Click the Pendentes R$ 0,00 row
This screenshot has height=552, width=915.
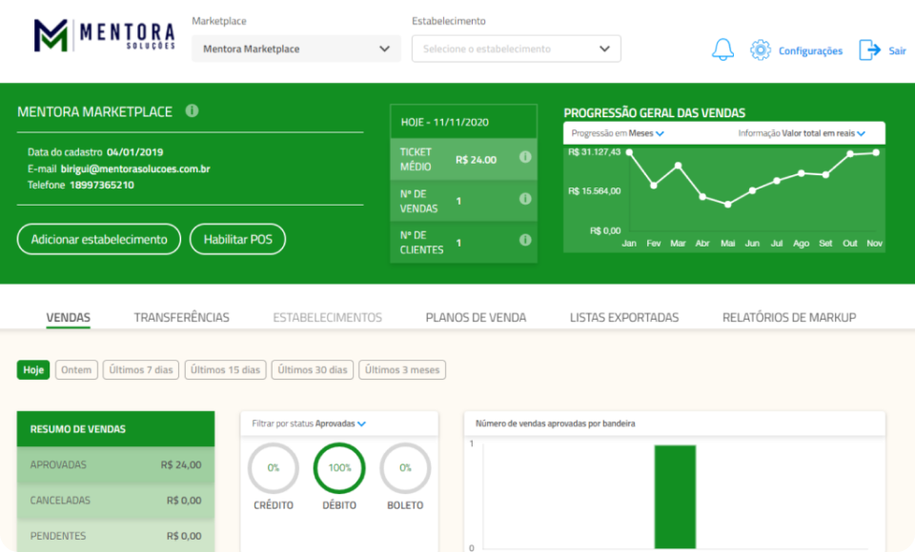[x=115, y=536]
